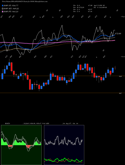Click the <Tops axis label

(123, 17)
